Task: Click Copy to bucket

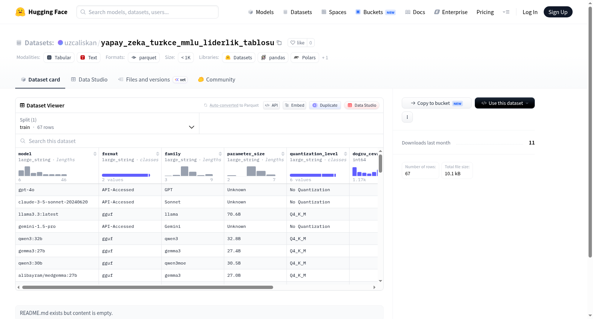Action: pos(437,103)
